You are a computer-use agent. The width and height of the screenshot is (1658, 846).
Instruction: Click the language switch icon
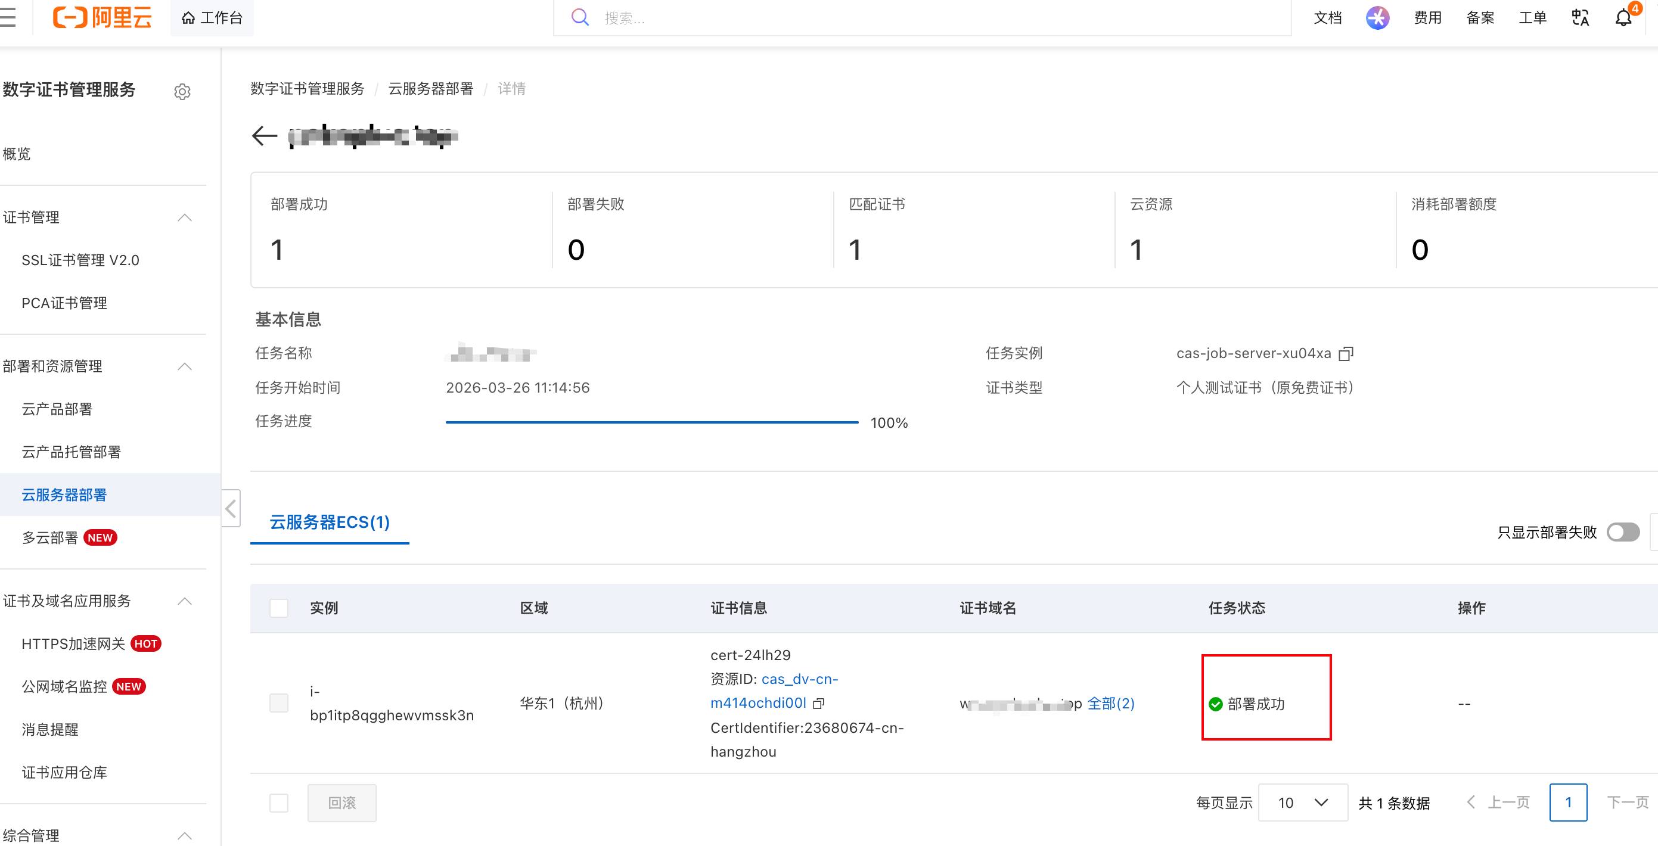[1579, 17]
